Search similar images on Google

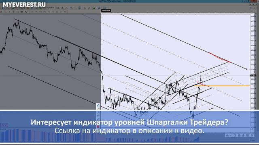235,135
